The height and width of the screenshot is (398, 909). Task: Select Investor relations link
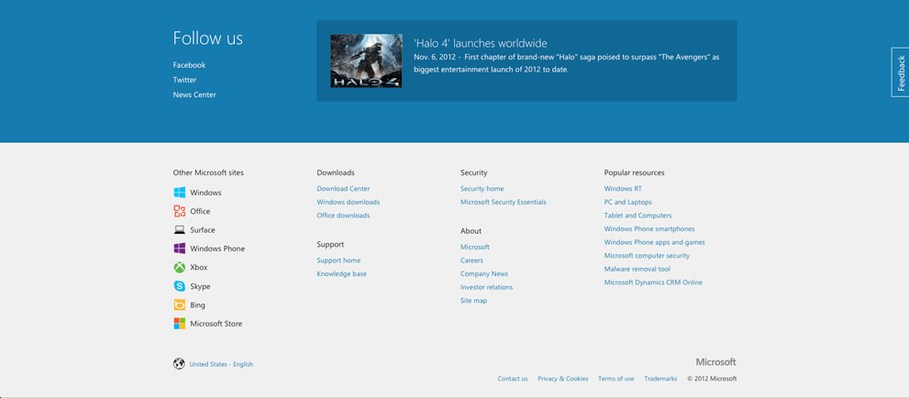[x=486, y=287]
